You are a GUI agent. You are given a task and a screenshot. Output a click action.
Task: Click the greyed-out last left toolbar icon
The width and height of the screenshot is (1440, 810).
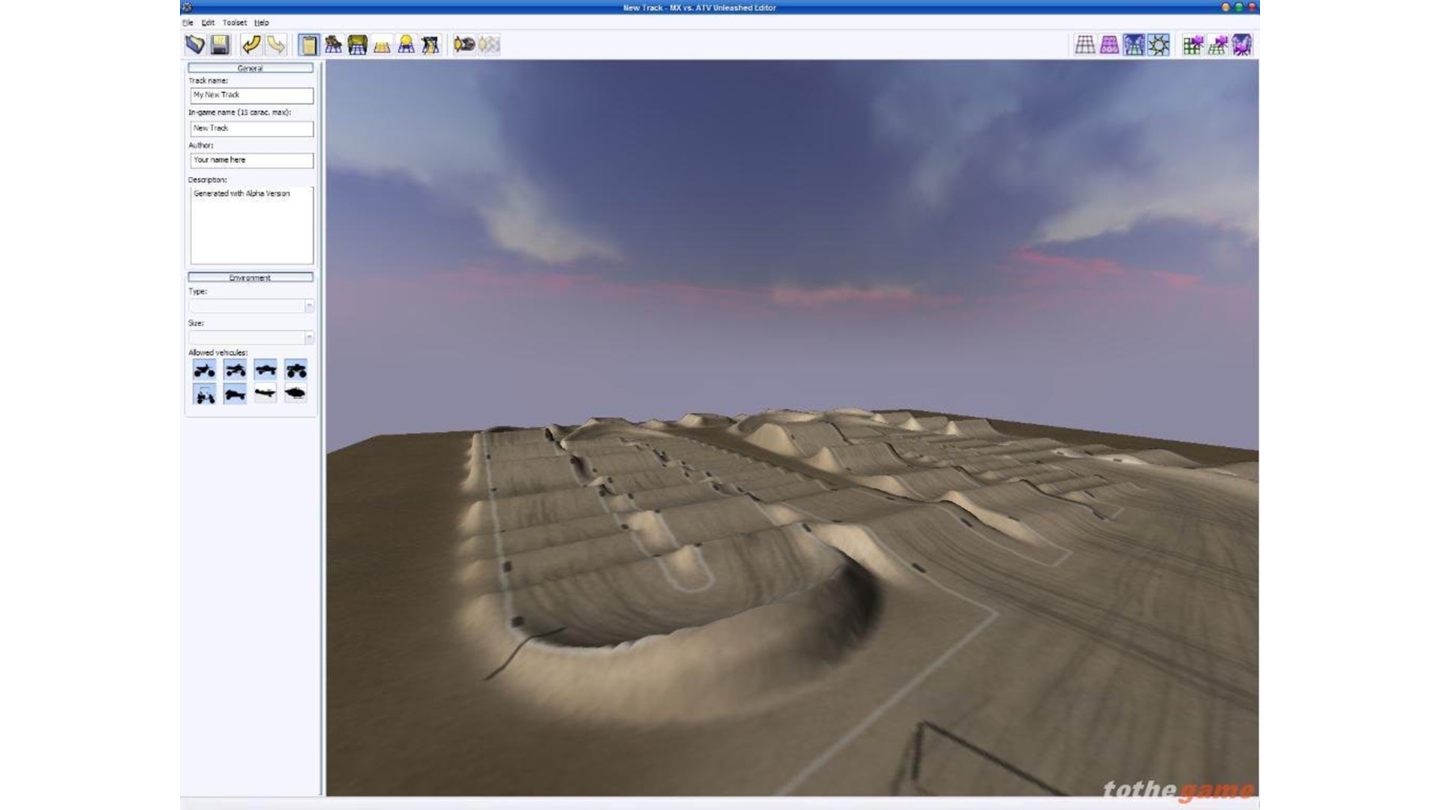point(489,45)
